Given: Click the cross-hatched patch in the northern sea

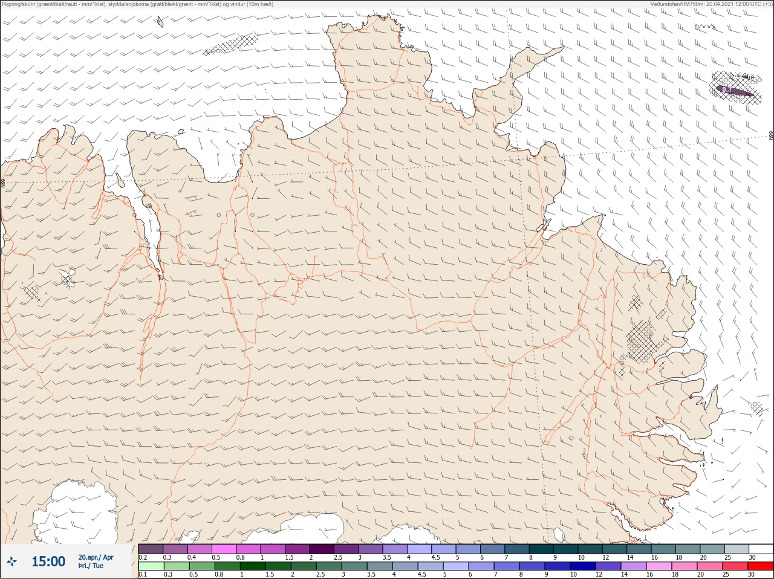Looking at the screenshot, I should click(x=230, y=44).
